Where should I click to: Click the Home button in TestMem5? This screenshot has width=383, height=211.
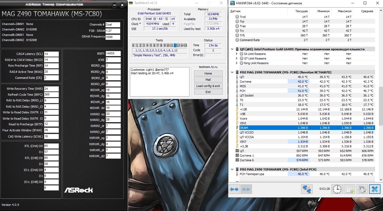[208, 73]
